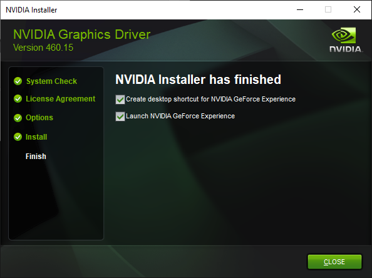Click the System Check green checkmark icon
Viewport: 372px width, 278px height.
[x=18, y=81]
